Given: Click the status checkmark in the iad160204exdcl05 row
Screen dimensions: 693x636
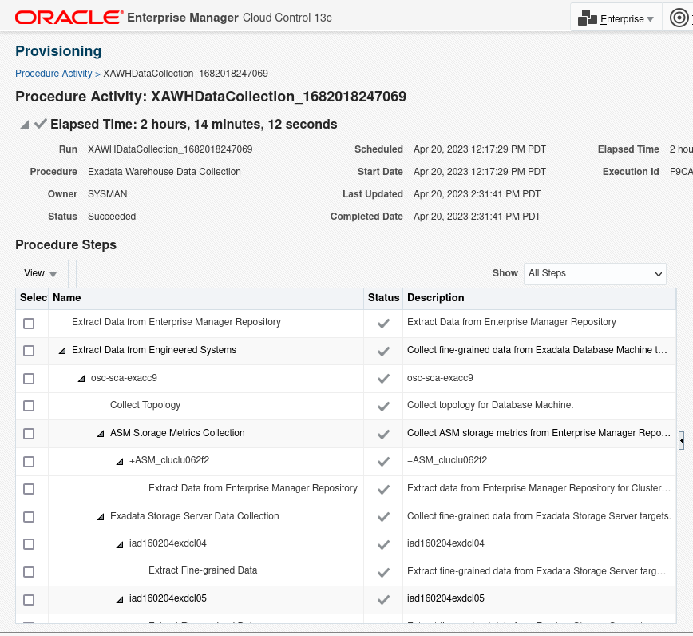Looking at the screenshot, I should [383, 600].
